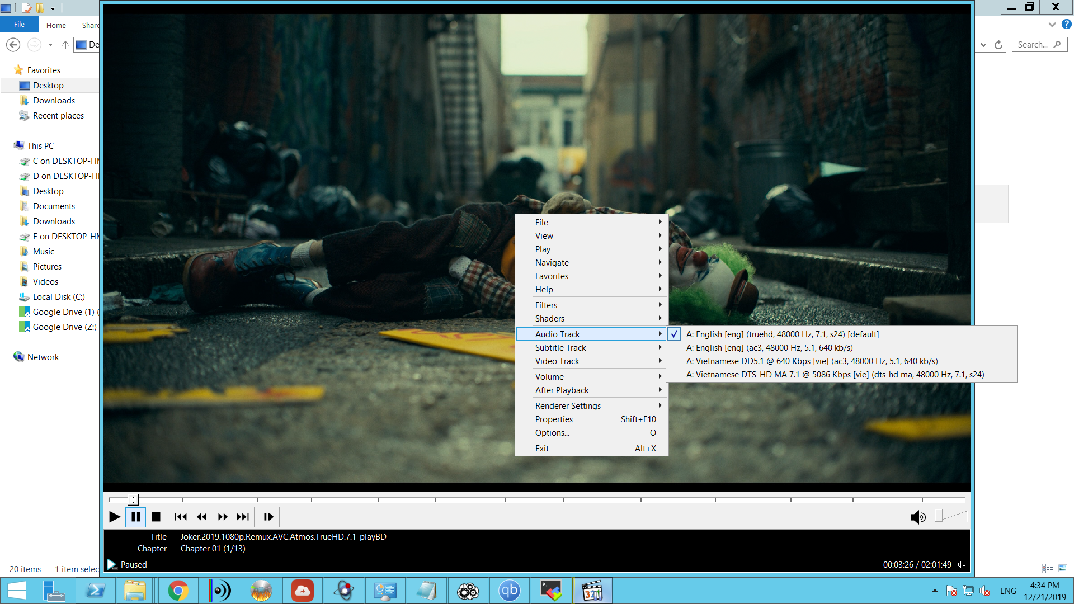Expand the Renderer Settings submenu

click(x=591, y=406)
